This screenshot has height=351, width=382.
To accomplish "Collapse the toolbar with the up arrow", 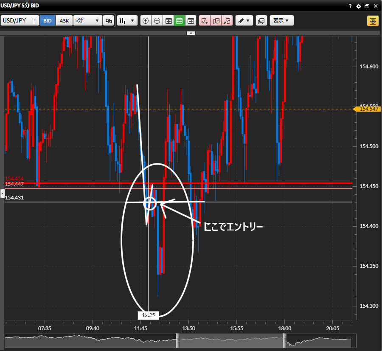I will click(191, 33).
